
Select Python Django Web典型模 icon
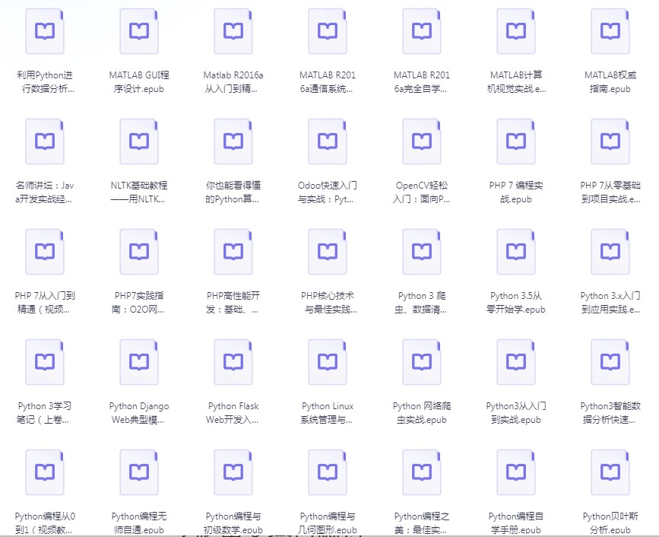click(x=138, y=362)
